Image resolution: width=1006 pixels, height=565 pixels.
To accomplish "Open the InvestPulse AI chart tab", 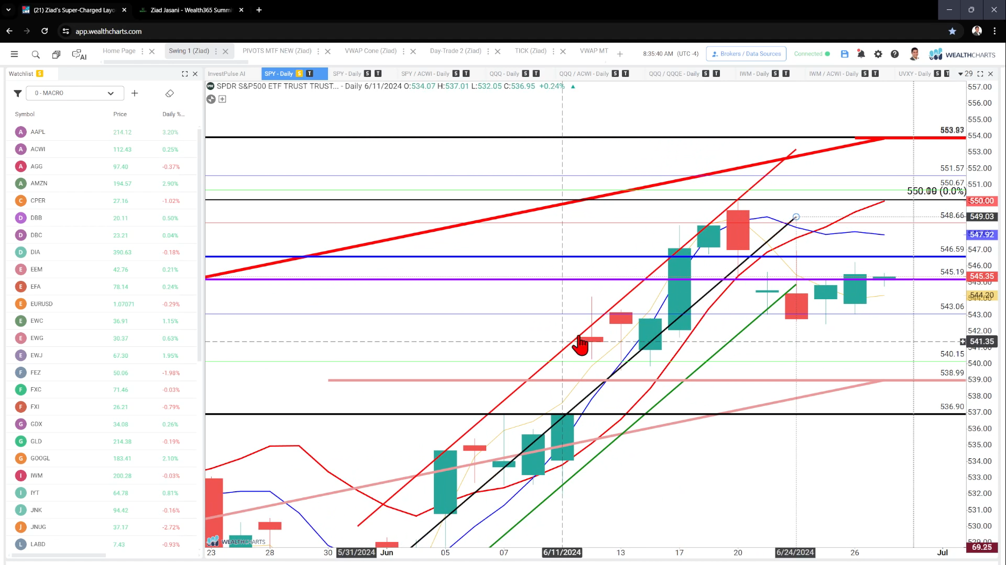I will 226,74.
